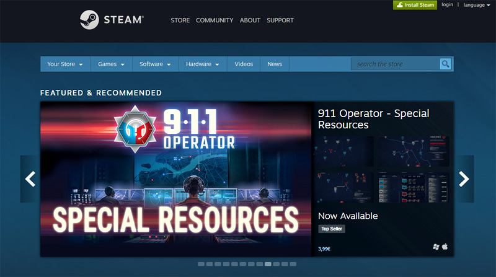Select the second carousel dot
The width and height of the screenshot is (496, 277).
tap(210, 264)
